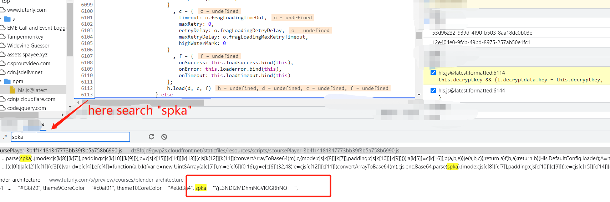This screenshot has height=202, width=610.
Task: Select cdnjs.cloudflare.com domain
Action: 31,99
